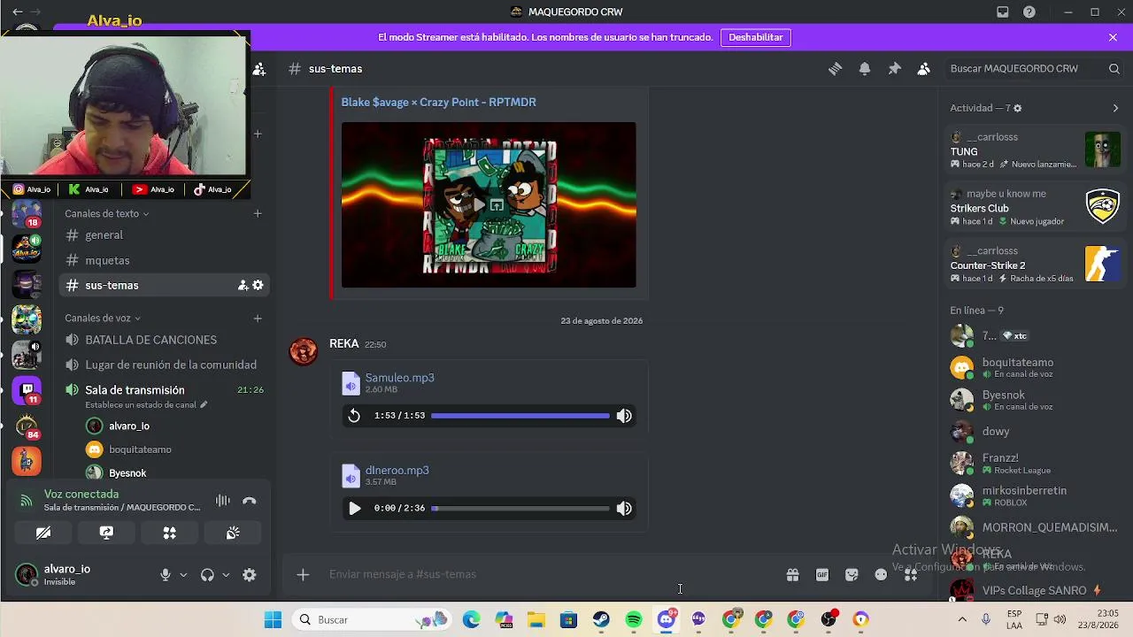This screenshot has height=637, width=1133.
Task: Open the sticker picker
Action: 852,575
